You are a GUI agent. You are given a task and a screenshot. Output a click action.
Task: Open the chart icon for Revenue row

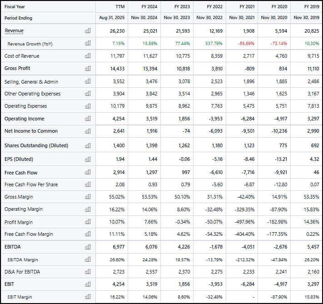pyautogui.click(x=88, y=31)
